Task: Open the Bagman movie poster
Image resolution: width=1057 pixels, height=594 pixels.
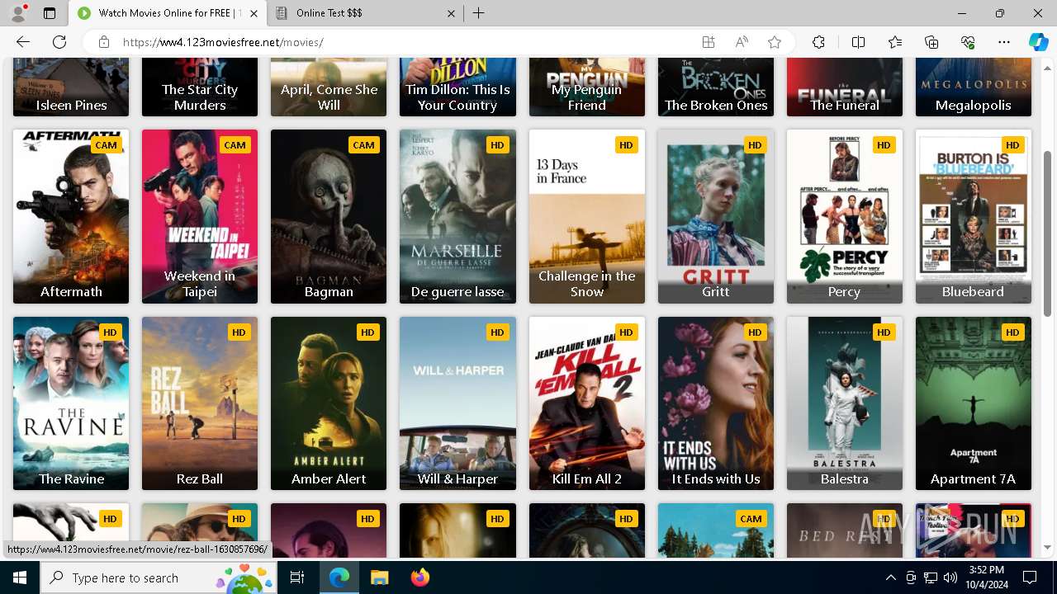Action: pos(329,216)
